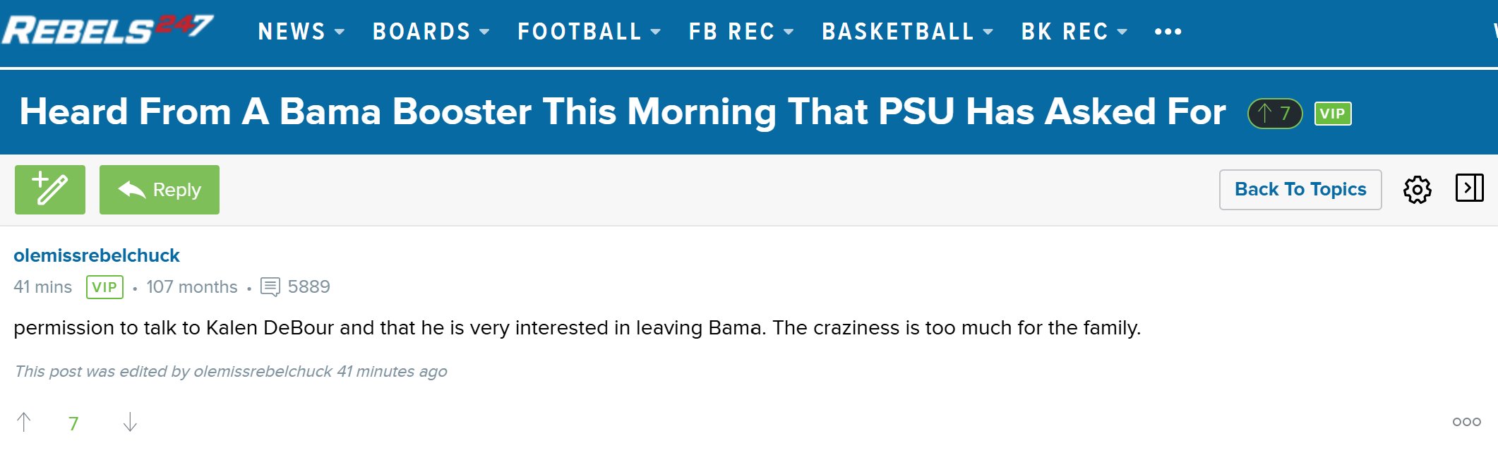
Task: Open the FB REC menu
Action: [x=741, y=32]
